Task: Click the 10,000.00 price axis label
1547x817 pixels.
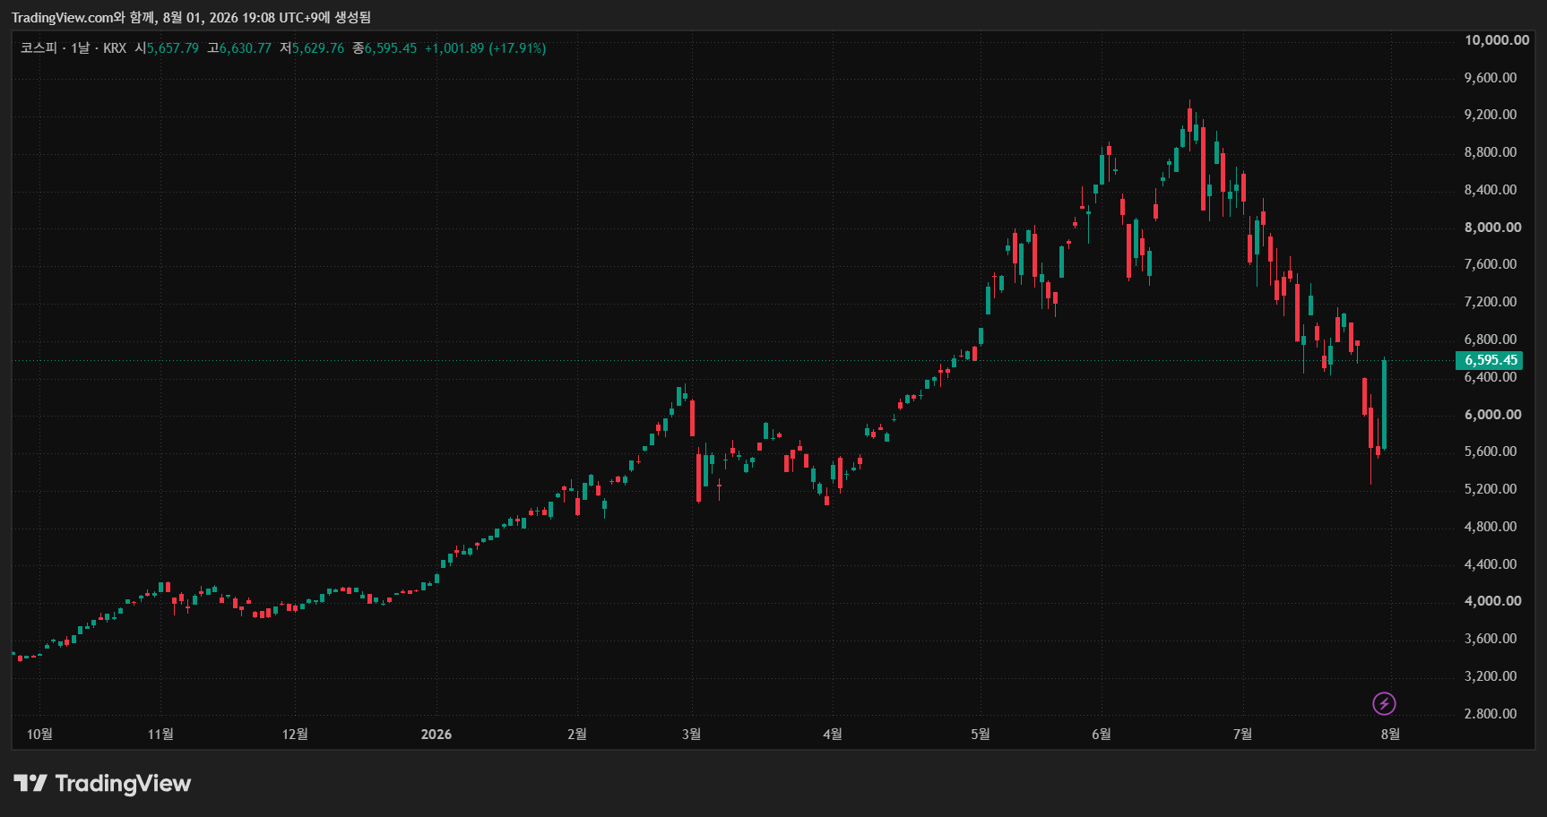Action: 1497,40
